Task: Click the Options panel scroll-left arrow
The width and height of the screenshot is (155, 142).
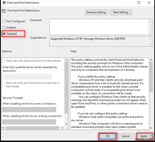Action: [4, 128]
